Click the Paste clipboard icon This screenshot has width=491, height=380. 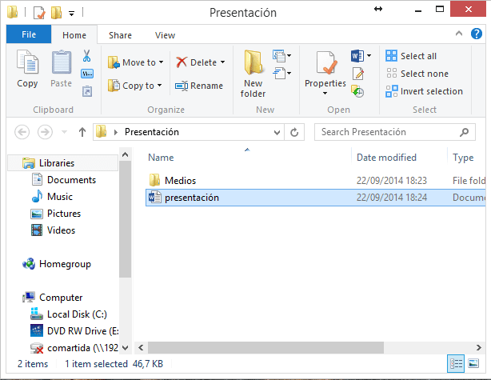pos(62,62)
